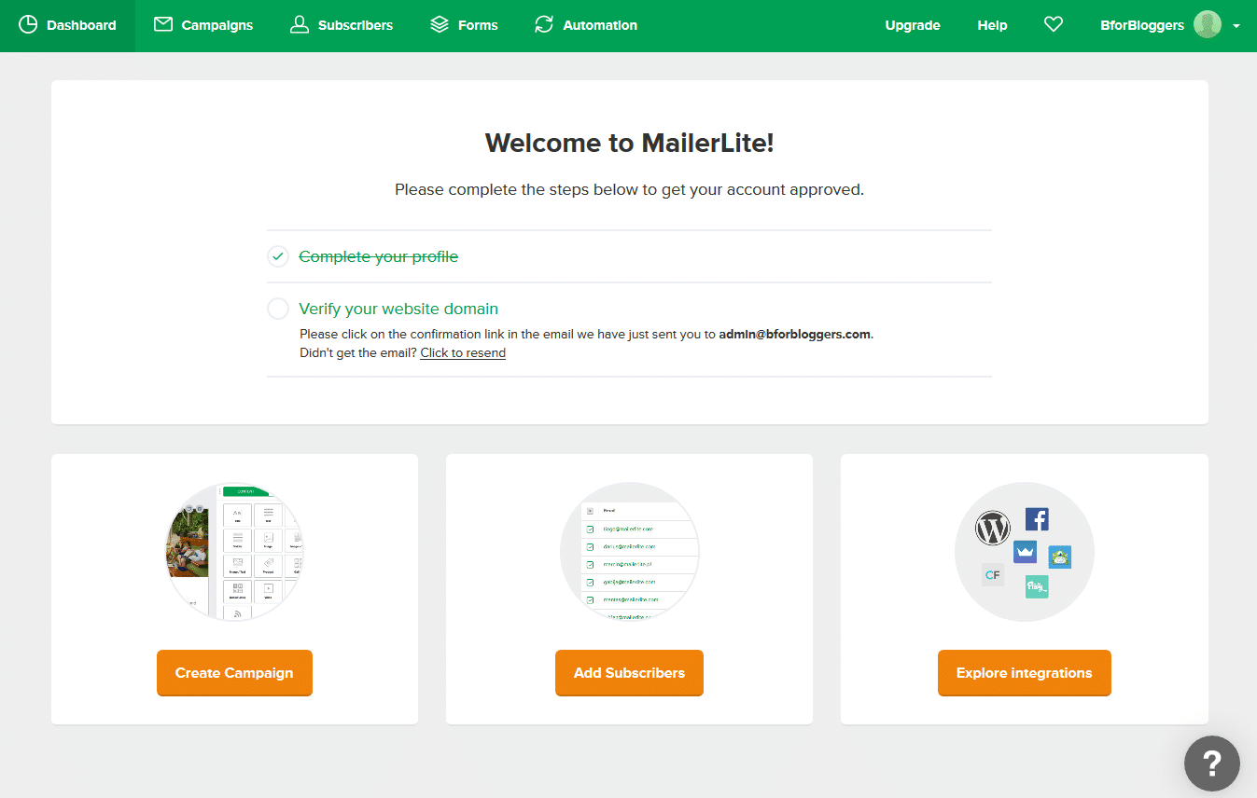Open the Automation tab
This screenshot has width=1257, height=798.
point(586,25)
